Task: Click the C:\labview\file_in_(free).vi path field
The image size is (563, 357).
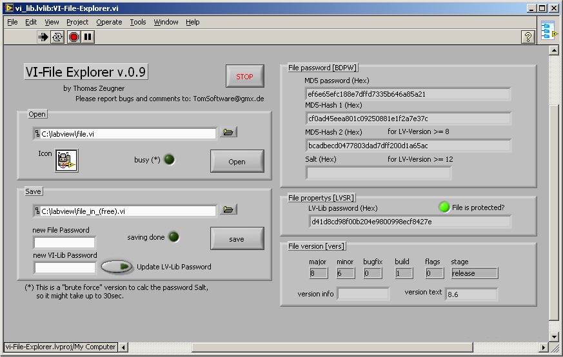Action: (124, 211)
